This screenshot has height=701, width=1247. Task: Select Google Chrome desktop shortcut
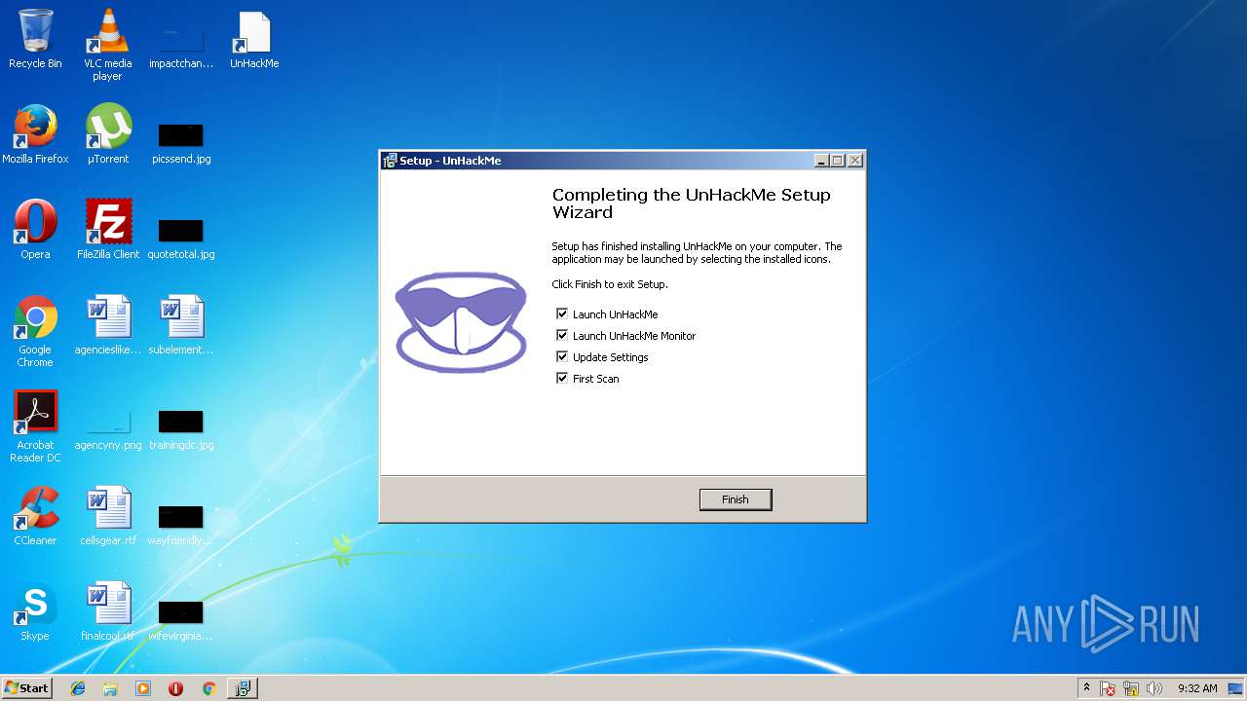click(35, 331)
